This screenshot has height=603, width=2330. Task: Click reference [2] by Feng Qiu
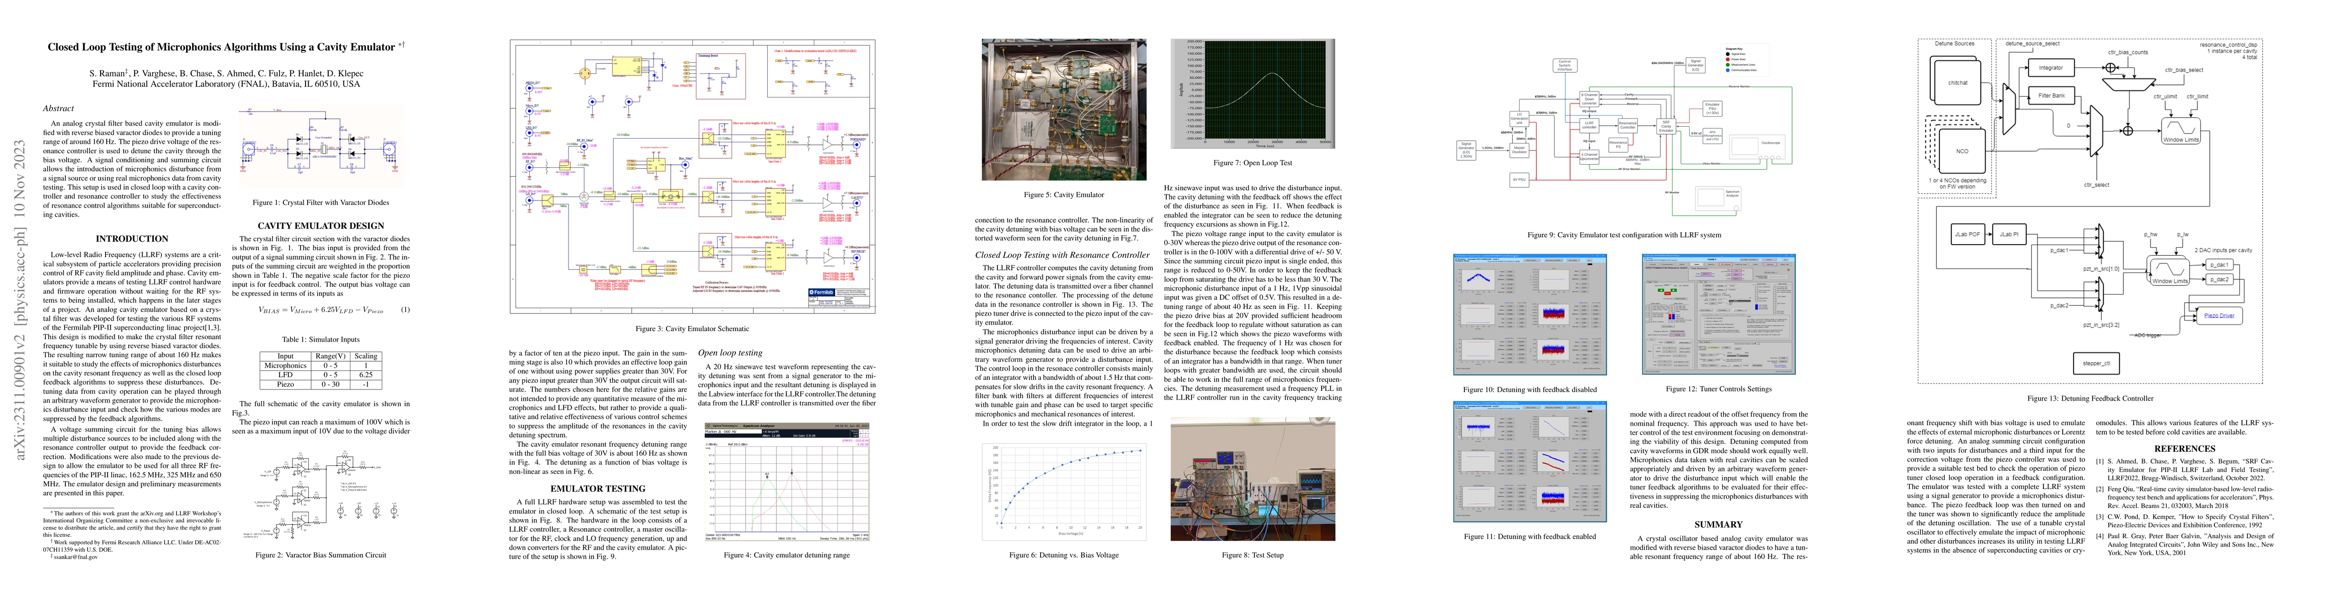pos(2184,497)
